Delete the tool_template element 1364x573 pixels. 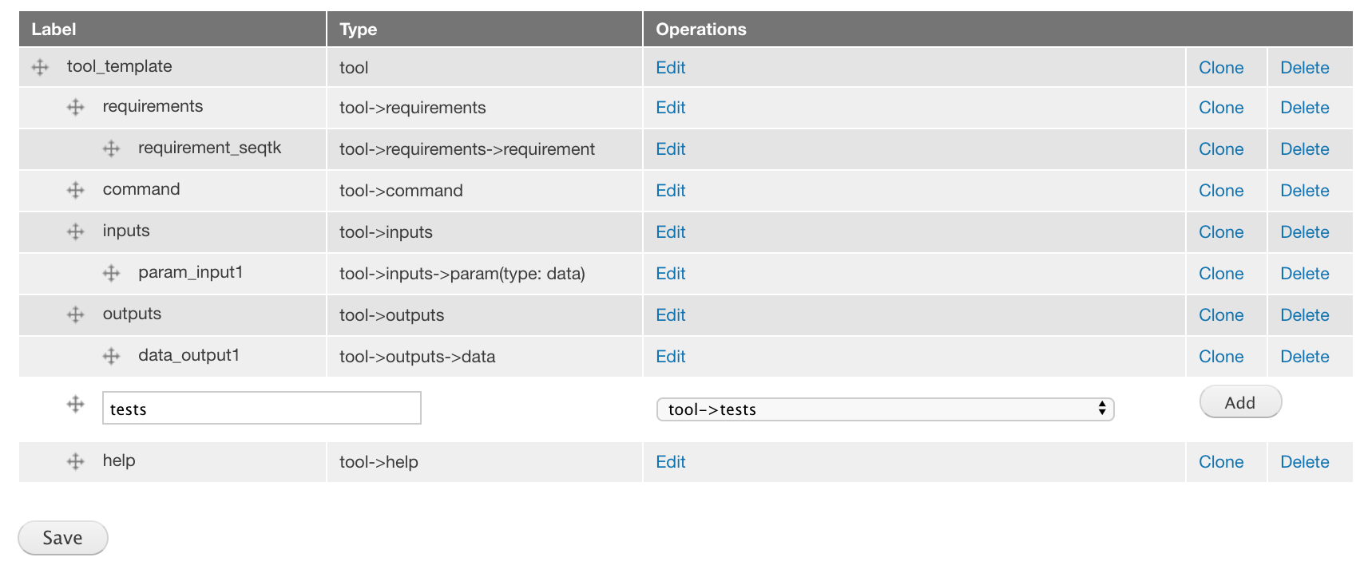tap(1305, 68)
